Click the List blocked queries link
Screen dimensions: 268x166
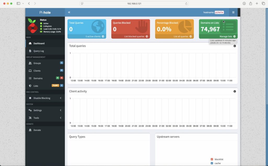(x=135, y=36)
